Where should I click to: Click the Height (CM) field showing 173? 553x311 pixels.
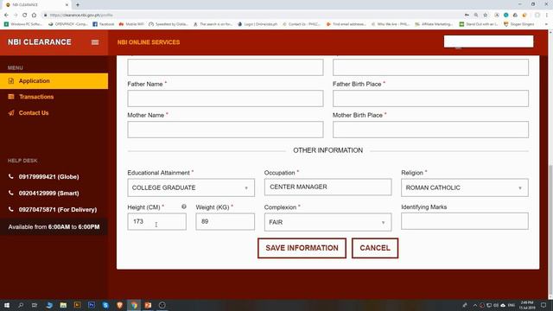[156, 221]
